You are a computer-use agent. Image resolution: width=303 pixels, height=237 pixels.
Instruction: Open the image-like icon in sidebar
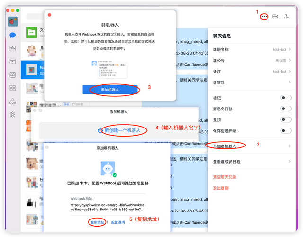point(13,75)
